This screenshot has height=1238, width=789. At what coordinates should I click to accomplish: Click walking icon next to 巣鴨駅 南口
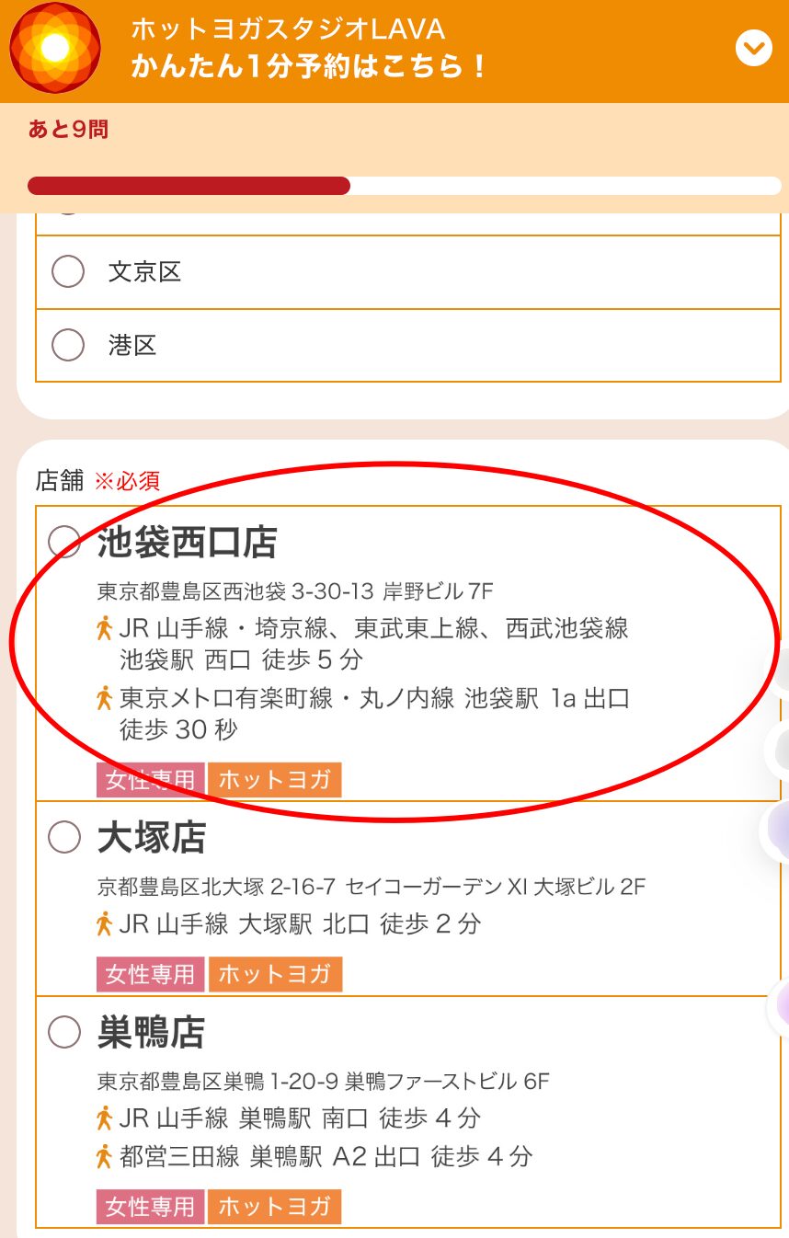click(x=104, y=1118)
